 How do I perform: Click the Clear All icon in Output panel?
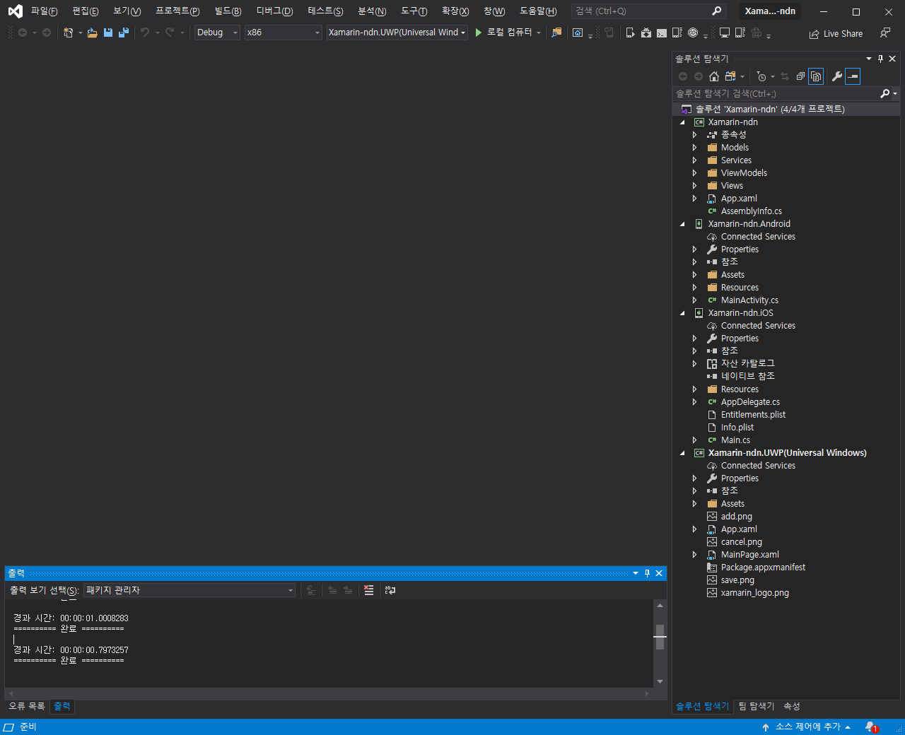point(368,590)
